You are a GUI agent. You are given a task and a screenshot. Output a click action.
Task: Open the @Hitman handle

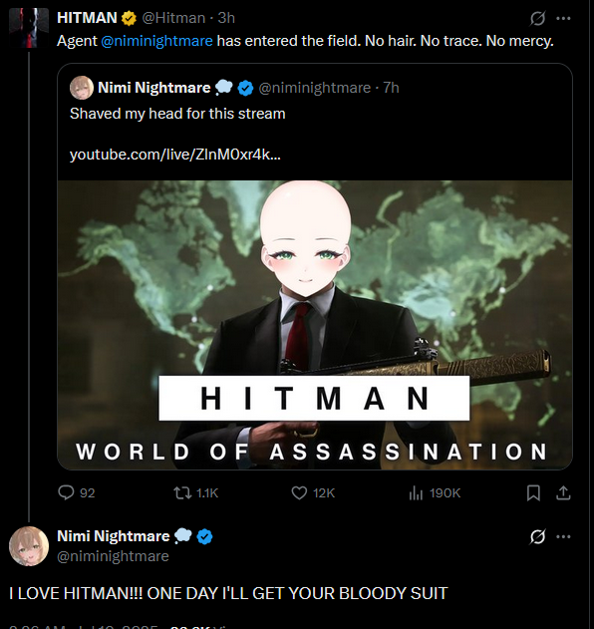point(173,18)
